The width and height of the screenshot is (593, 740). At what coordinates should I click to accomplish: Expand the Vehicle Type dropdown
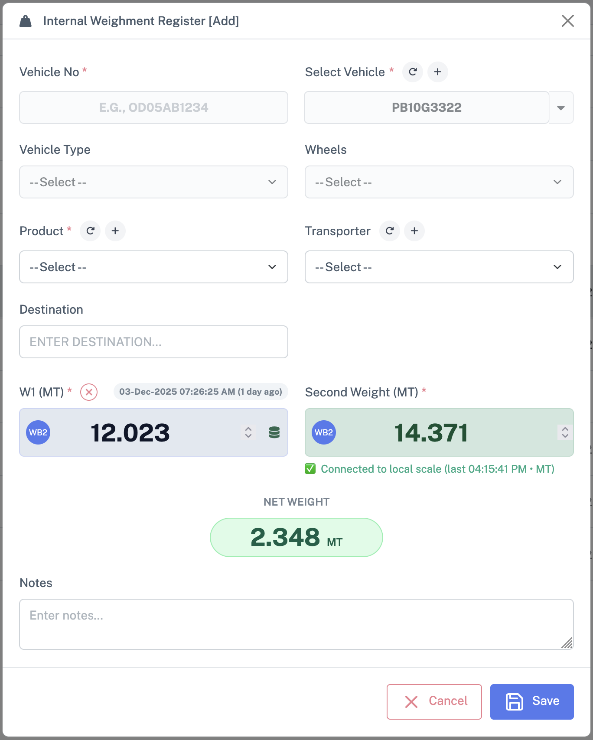pos(153,182)
